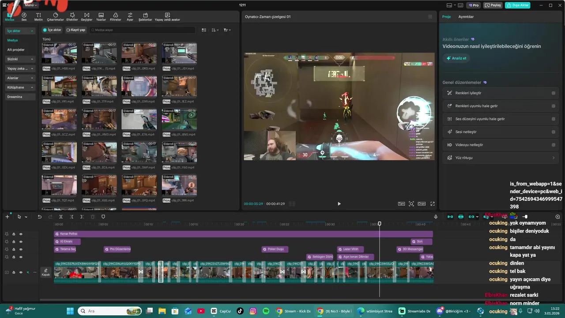Open the Çıkartmalar stickers panel

[55, 17]
